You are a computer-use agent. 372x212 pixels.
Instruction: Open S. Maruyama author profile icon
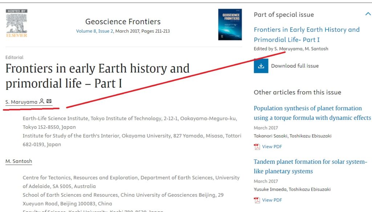[42, 102]
